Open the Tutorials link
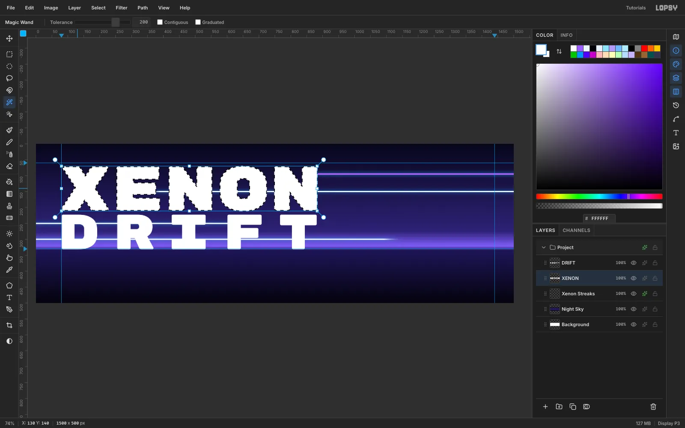The height and width of the screenshot is (428, 685). click(636, 8)
